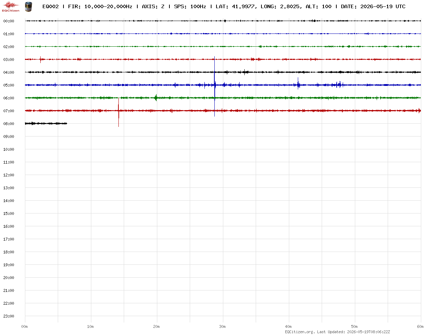This screenshot has width=428, height=335.
Task: Click the seismometer sensor icon in header
Action: (28, 6)
